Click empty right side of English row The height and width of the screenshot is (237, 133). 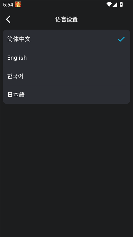point(90,58)
